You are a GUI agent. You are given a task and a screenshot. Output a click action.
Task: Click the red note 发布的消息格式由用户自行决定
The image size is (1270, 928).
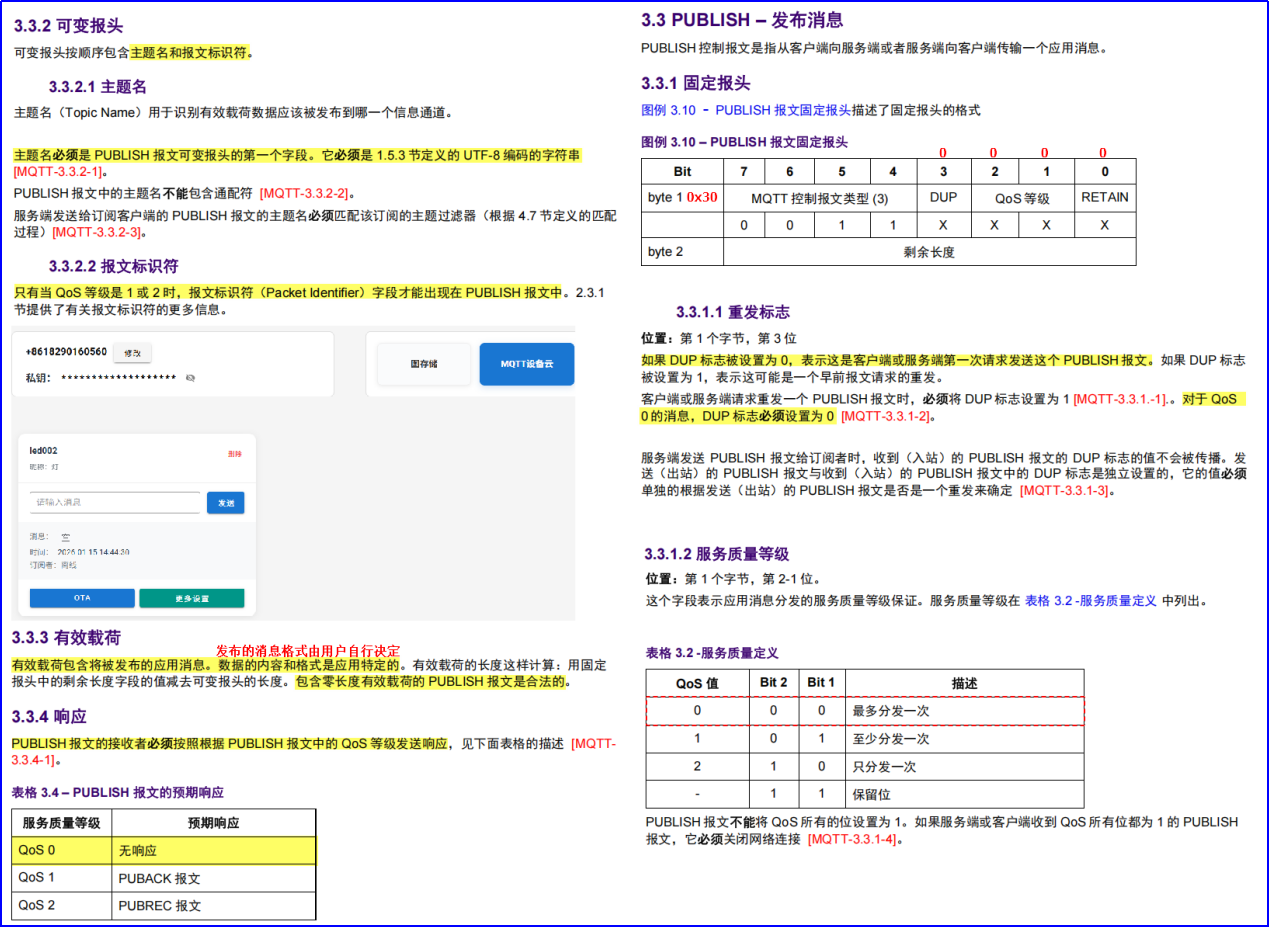[x=308, y=650]
